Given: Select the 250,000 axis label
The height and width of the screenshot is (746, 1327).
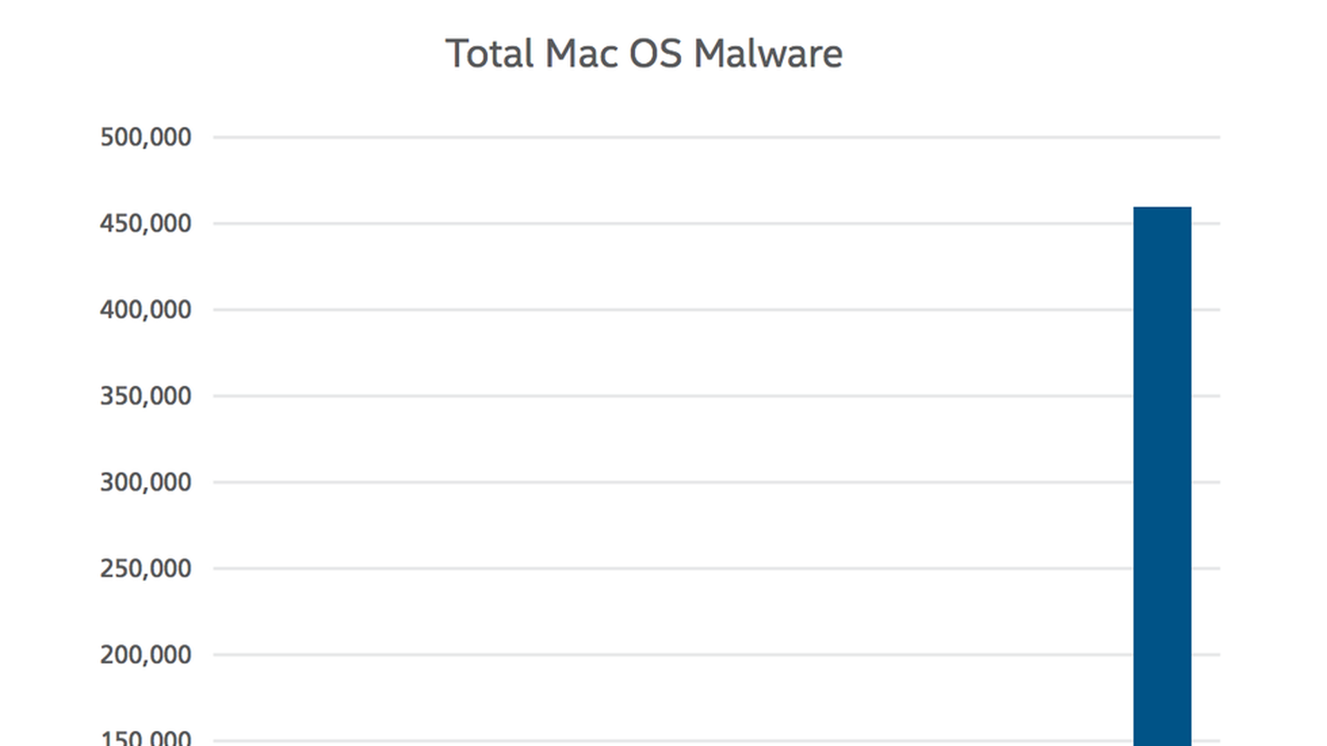Looking at the screenshot, I should [146, 568].
